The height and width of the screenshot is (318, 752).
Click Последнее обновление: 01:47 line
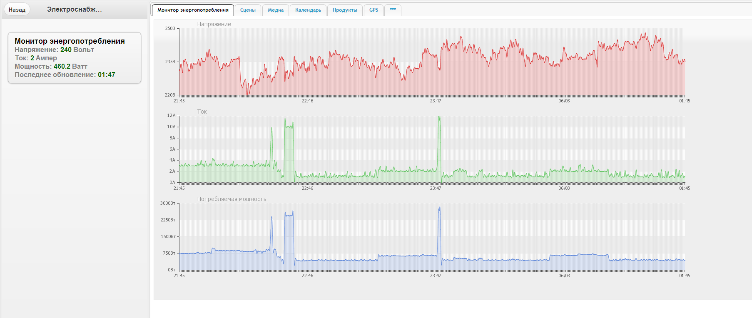click(65, 75)
